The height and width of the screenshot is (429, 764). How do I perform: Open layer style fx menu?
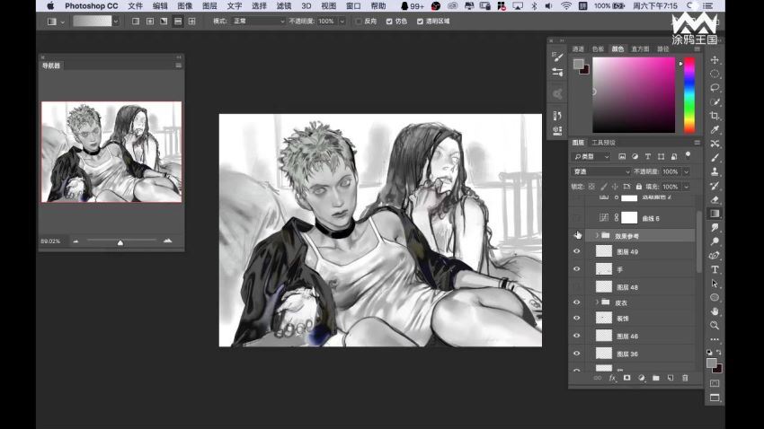[612, 378]
